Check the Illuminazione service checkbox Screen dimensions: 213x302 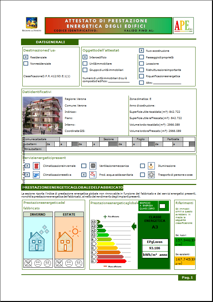tap(142, 166)
